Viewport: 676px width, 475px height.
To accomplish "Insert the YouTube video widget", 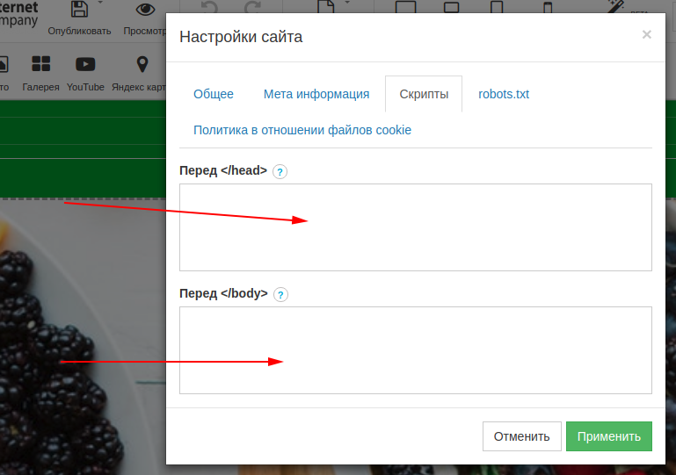I will (85, 65).
